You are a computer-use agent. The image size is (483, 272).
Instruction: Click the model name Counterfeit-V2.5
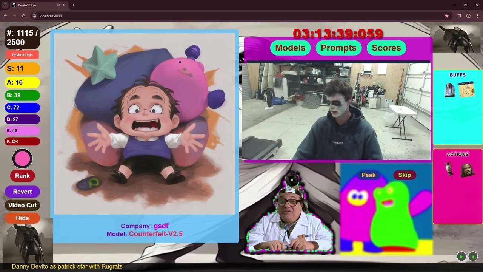tap(155, 234)
